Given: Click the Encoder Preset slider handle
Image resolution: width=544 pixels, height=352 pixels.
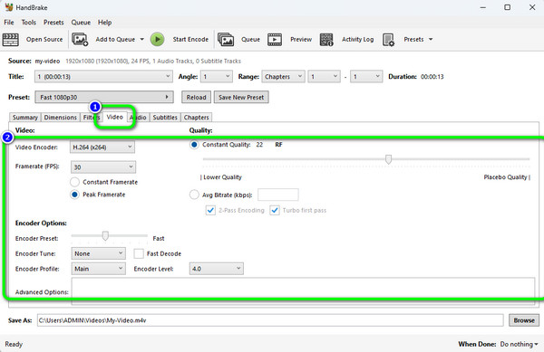Looking at the screenshot, I should pyautogui.click(x=105, y=235).
